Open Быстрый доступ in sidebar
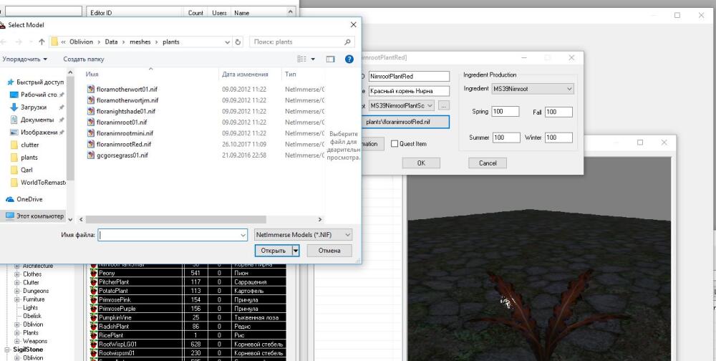The width and height of the screenshot is (716, 361). point(36,82)
